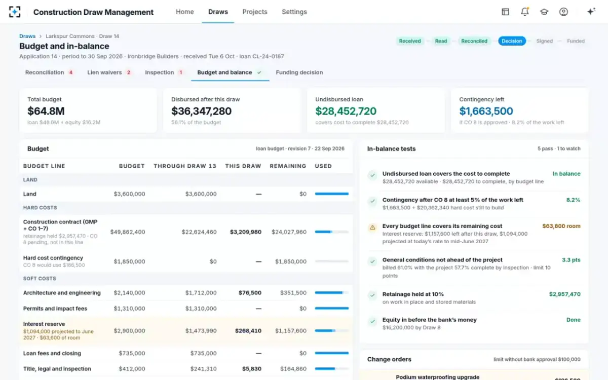Click the Draws breadcrumb link

coord(27,36)
